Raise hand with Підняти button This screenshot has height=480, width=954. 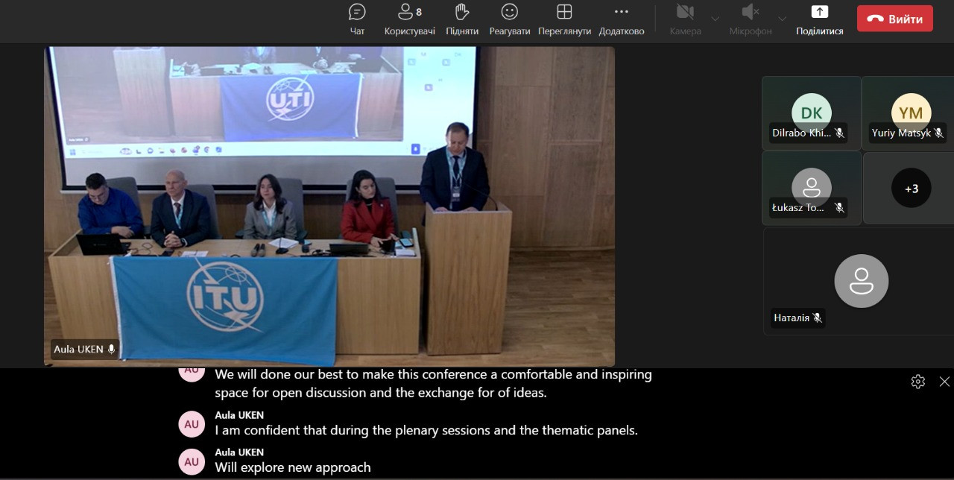[462, 19]
